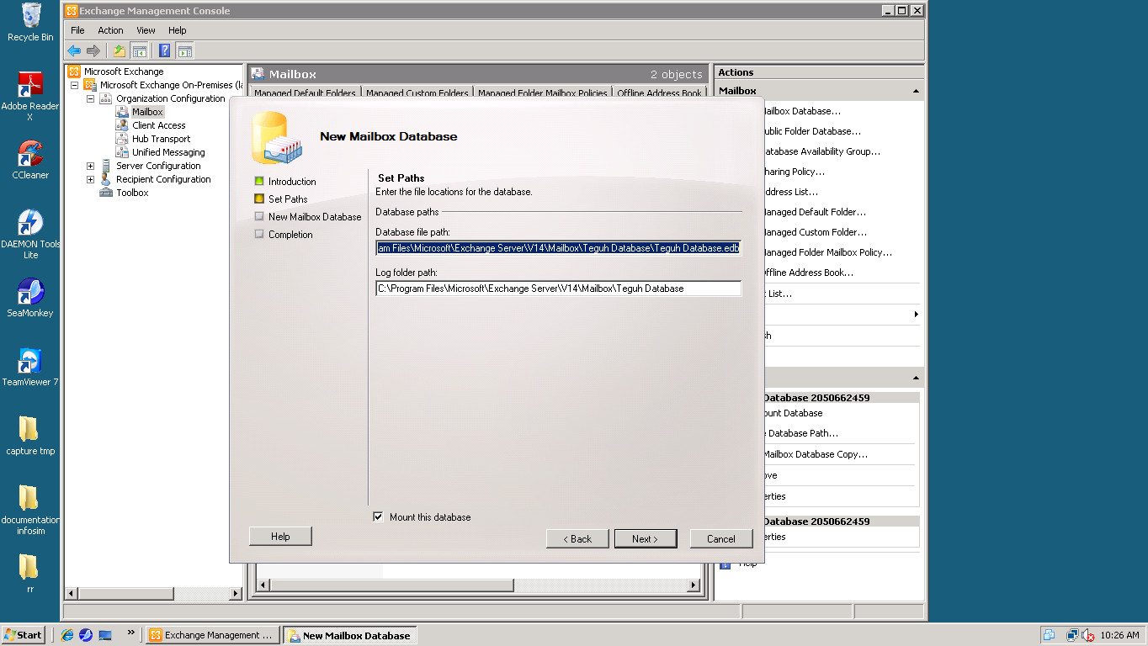Viewport: 1148px width, 646px height.
Task: Open TeamViewer 7 desktop icon
Action: tap(30, 362)
